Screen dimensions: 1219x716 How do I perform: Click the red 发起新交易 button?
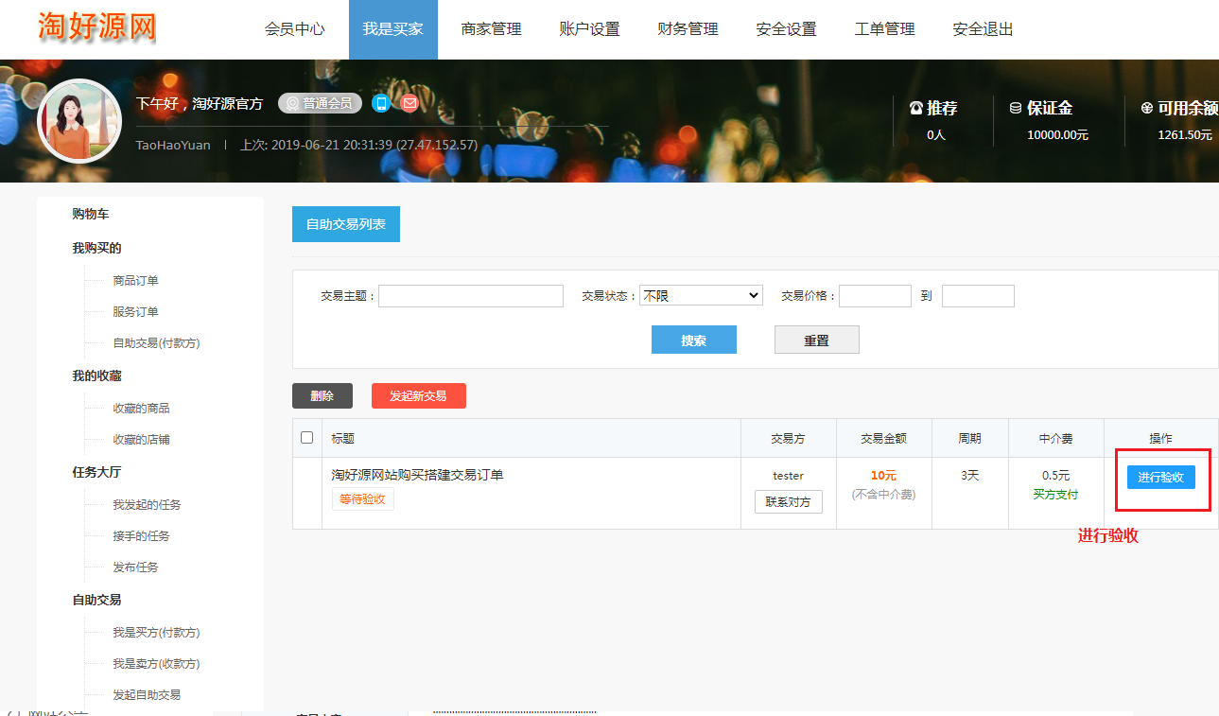point(418,396)
